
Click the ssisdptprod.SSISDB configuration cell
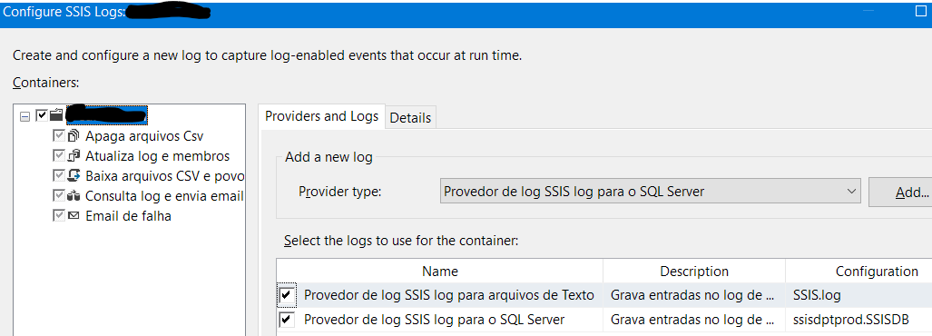click(x=858, y=320)
